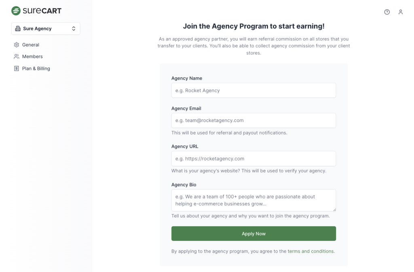The image size is (414, 272).
Task: Open help via the question mark icon
Action: (387, 12)
